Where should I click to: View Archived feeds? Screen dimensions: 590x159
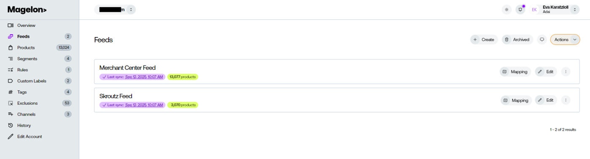pos(517,40)
